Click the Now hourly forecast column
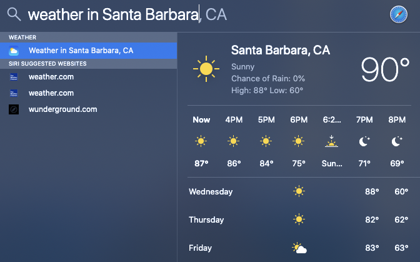This screenshot has width=420, height=262. click(x=201, y=142)
